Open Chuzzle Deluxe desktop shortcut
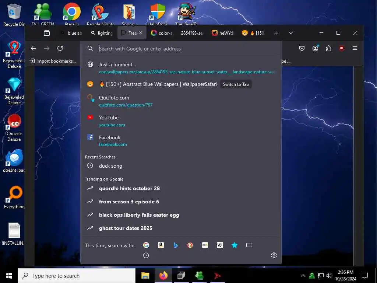This screenshot has height=283, width=377. [14, 128]
